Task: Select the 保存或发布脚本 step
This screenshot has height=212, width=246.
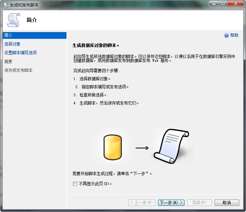Action: tap(19, 70)
